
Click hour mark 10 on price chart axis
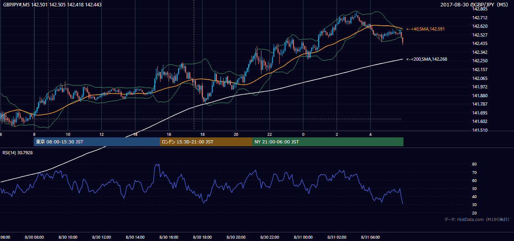68,135
